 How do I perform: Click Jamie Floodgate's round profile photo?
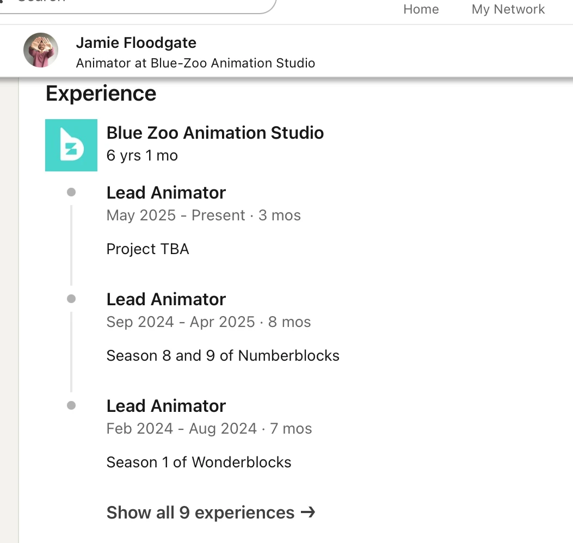(x=41, y=50)
